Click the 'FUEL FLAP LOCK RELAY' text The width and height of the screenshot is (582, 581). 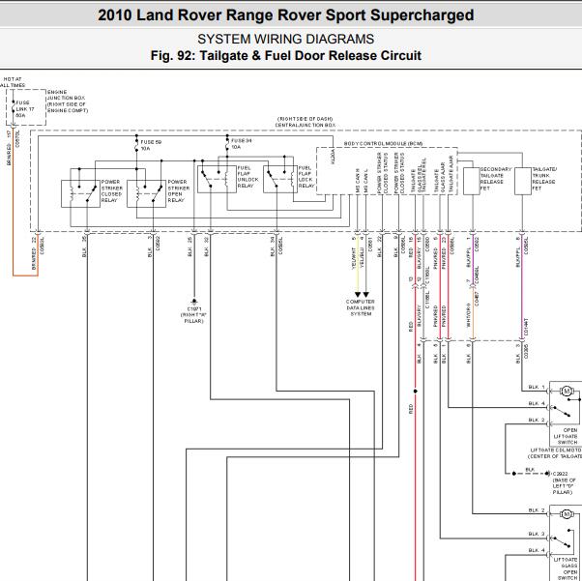point(306,177)
